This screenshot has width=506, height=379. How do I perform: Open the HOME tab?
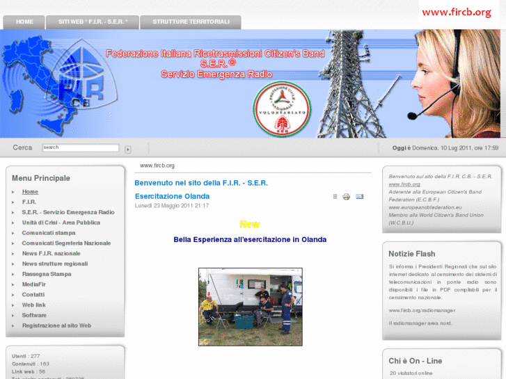[24, 22]
